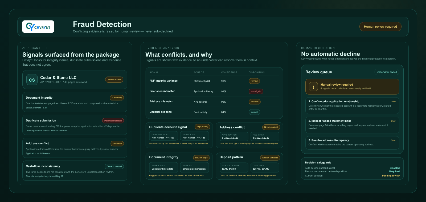Click the Prior file First Harbor box
The image size is (426, 202).
[194, 136]
